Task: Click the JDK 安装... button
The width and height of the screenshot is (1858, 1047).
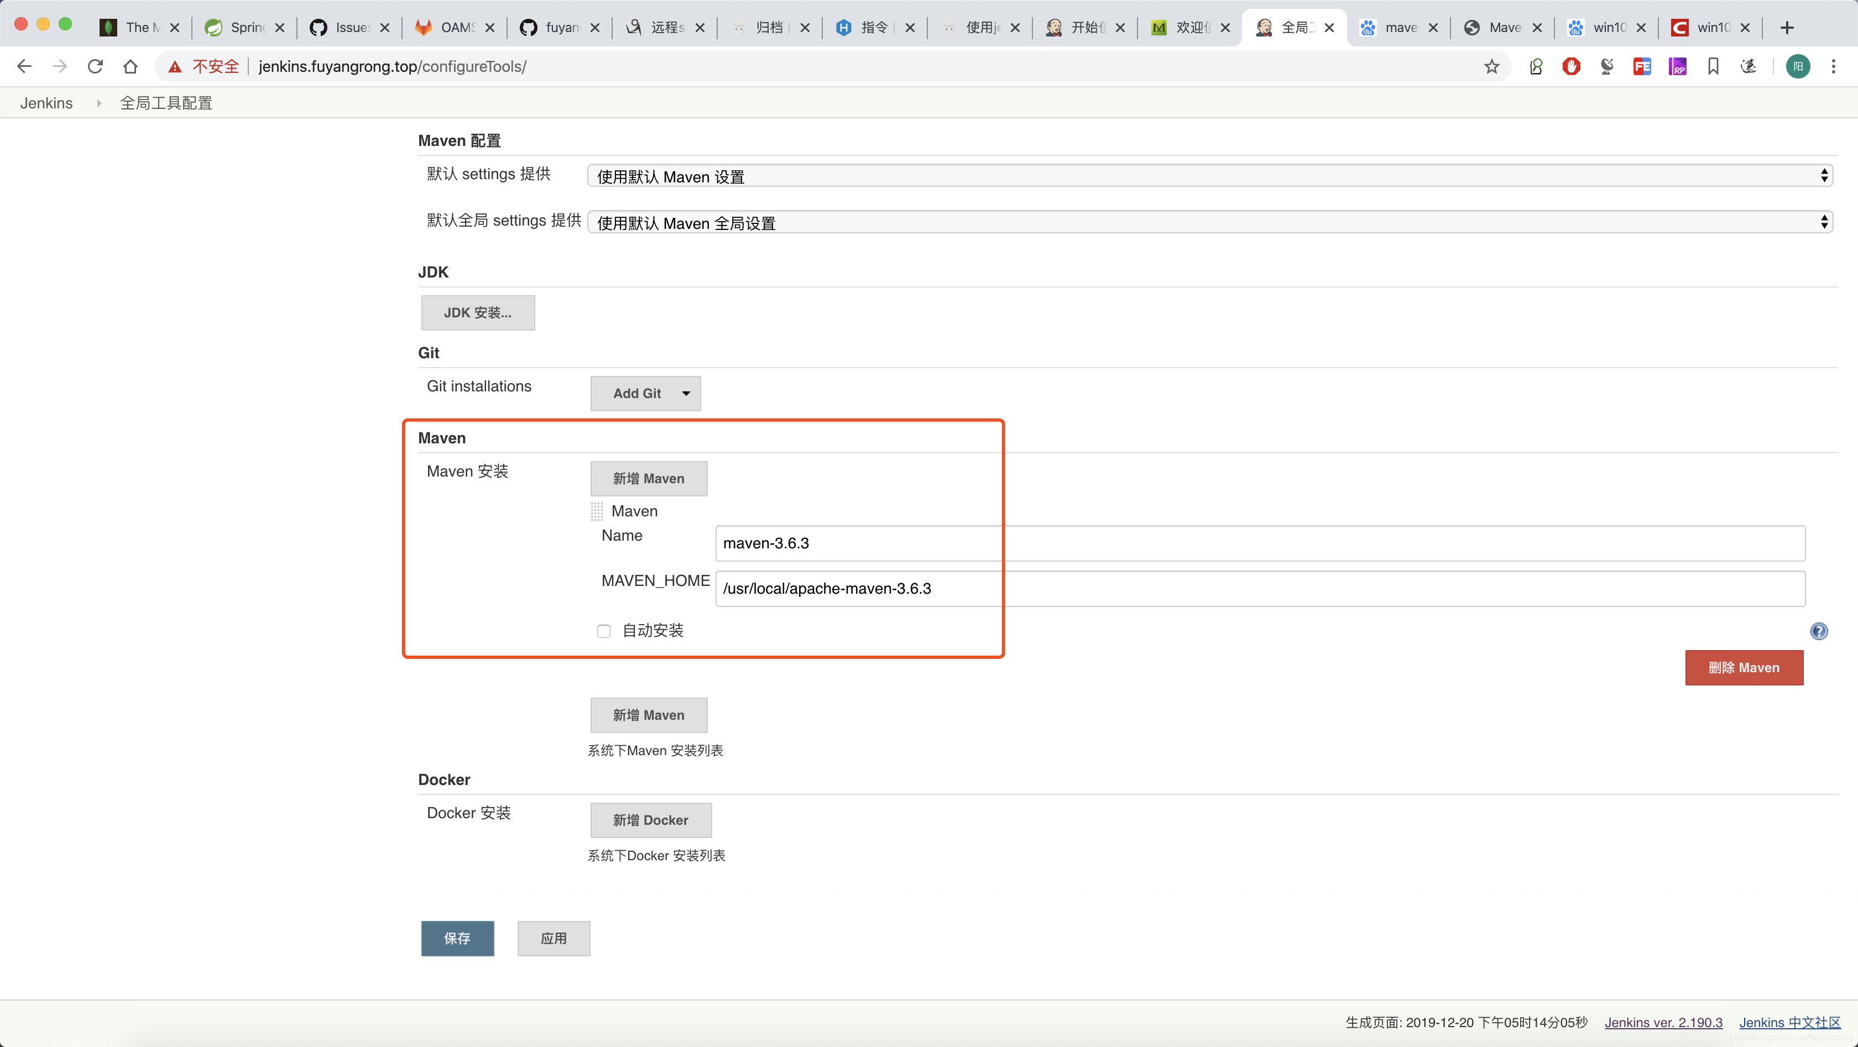Action: (477, 312)
